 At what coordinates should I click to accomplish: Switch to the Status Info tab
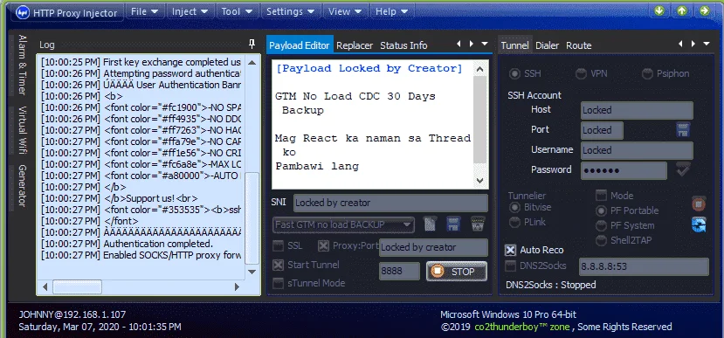[403, 45]
